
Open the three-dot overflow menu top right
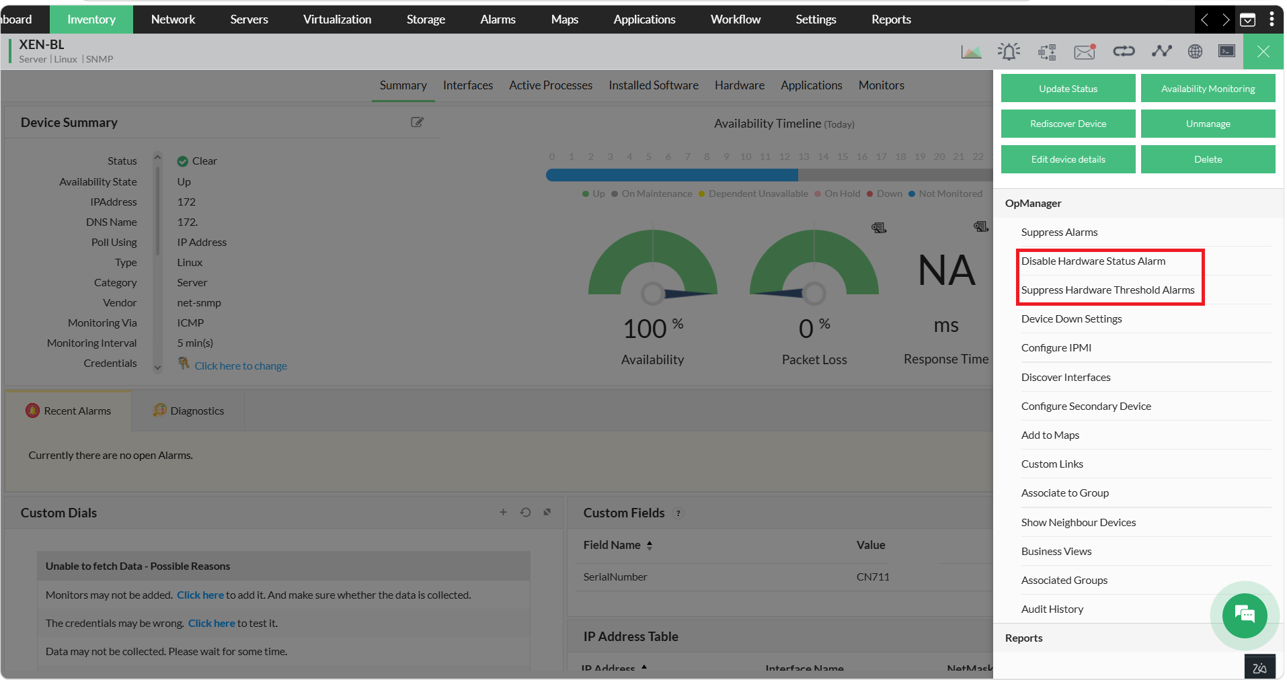[1272, 19]
